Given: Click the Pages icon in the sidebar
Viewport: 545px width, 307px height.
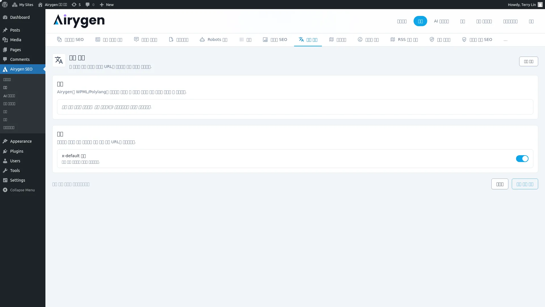Looking at the screenshot, I should point(5,50).
